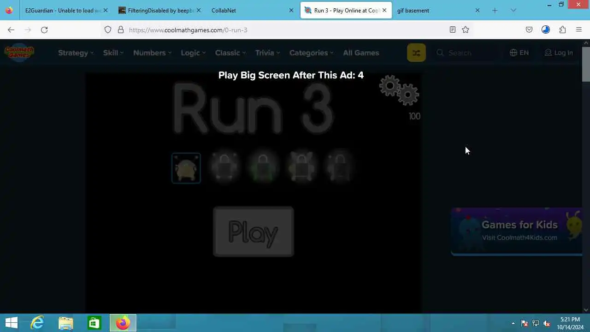Open the Run 3 settings gears icon
Screen dimensions: 590x332
(399, 90)
